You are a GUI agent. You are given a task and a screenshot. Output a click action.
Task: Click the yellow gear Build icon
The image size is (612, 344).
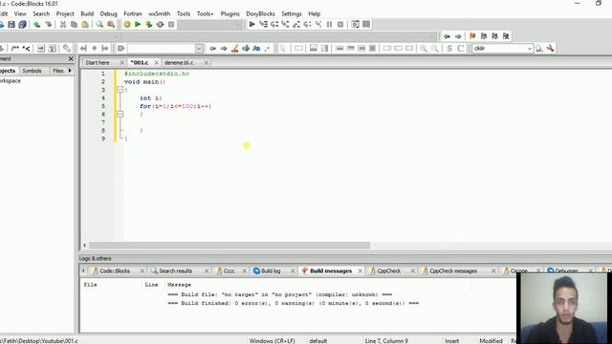[x=127, y=25]
